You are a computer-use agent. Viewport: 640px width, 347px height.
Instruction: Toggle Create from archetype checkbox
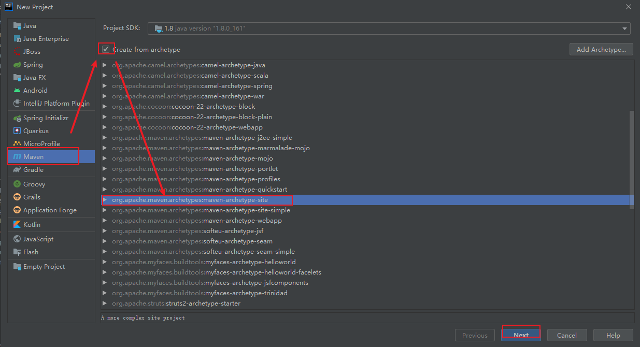tap(106, 49)
